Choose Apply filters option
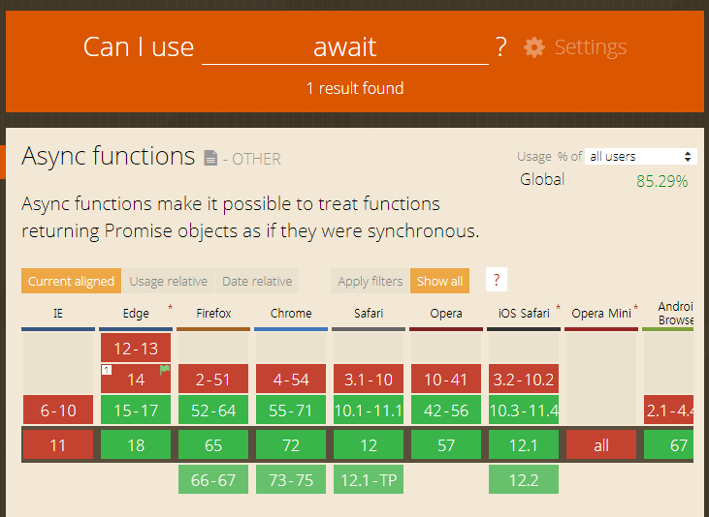This screenshot has height=517, width=709. (370, 281)
